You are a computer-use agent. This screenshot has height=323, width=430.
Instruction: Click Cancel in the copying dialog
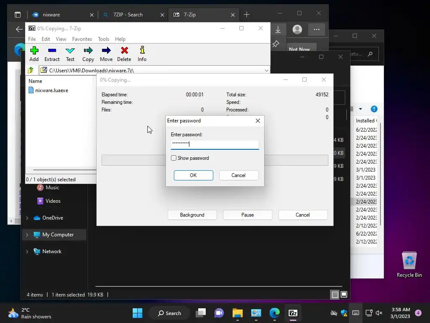pos(303,215)
